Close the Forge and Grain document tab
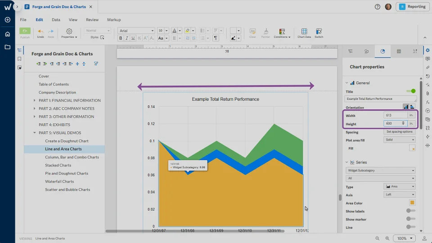 [x=90, y=7]
